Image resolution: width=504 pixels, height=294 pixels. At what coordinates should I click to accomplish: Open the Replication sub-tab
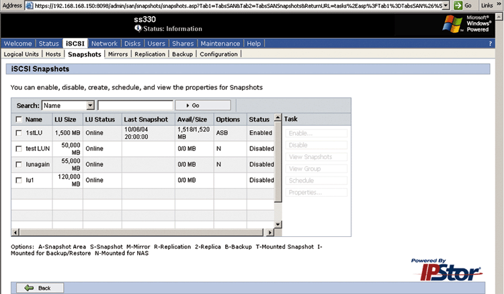149,54
